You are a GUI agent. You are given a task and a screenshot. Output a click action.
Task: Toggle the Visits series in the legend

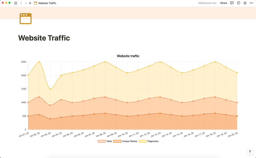[105, 141]
